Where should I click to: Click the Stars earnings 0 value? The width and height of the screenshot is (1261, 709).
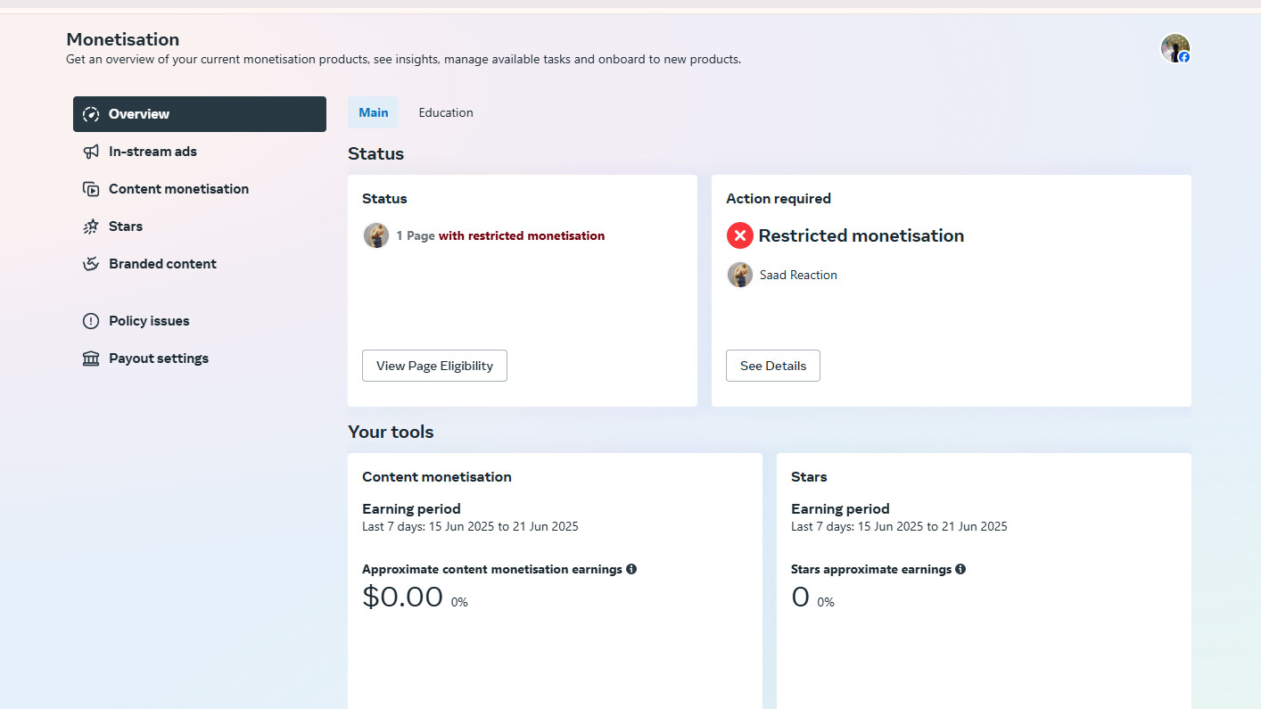(x=801, y=597)
